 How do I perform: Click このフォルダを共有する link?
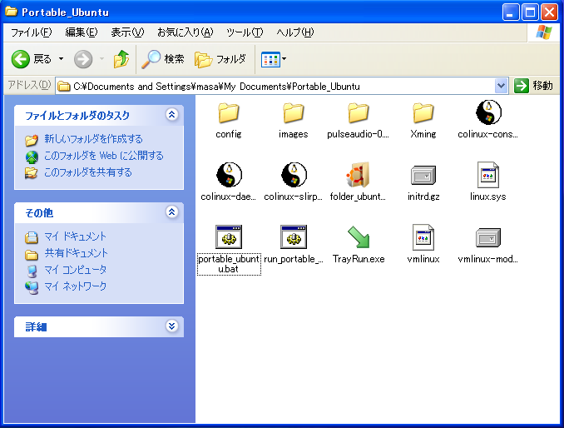(x=88, y=172)
